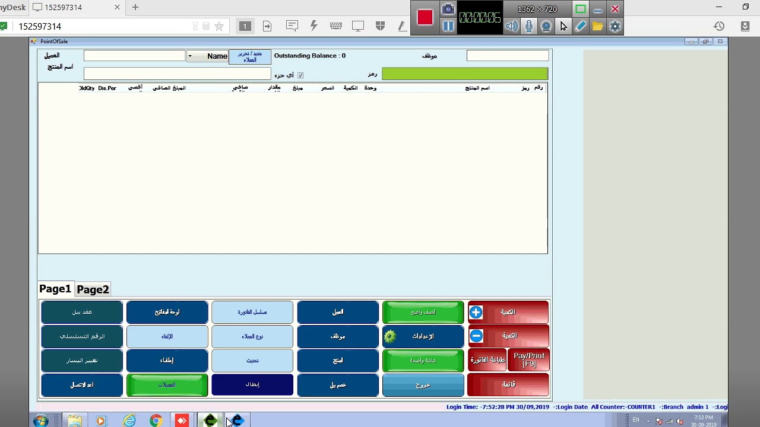The image size is (760, 427).
Task: Open AnyDesk permissions shield icon
Action: coord(381,26)
